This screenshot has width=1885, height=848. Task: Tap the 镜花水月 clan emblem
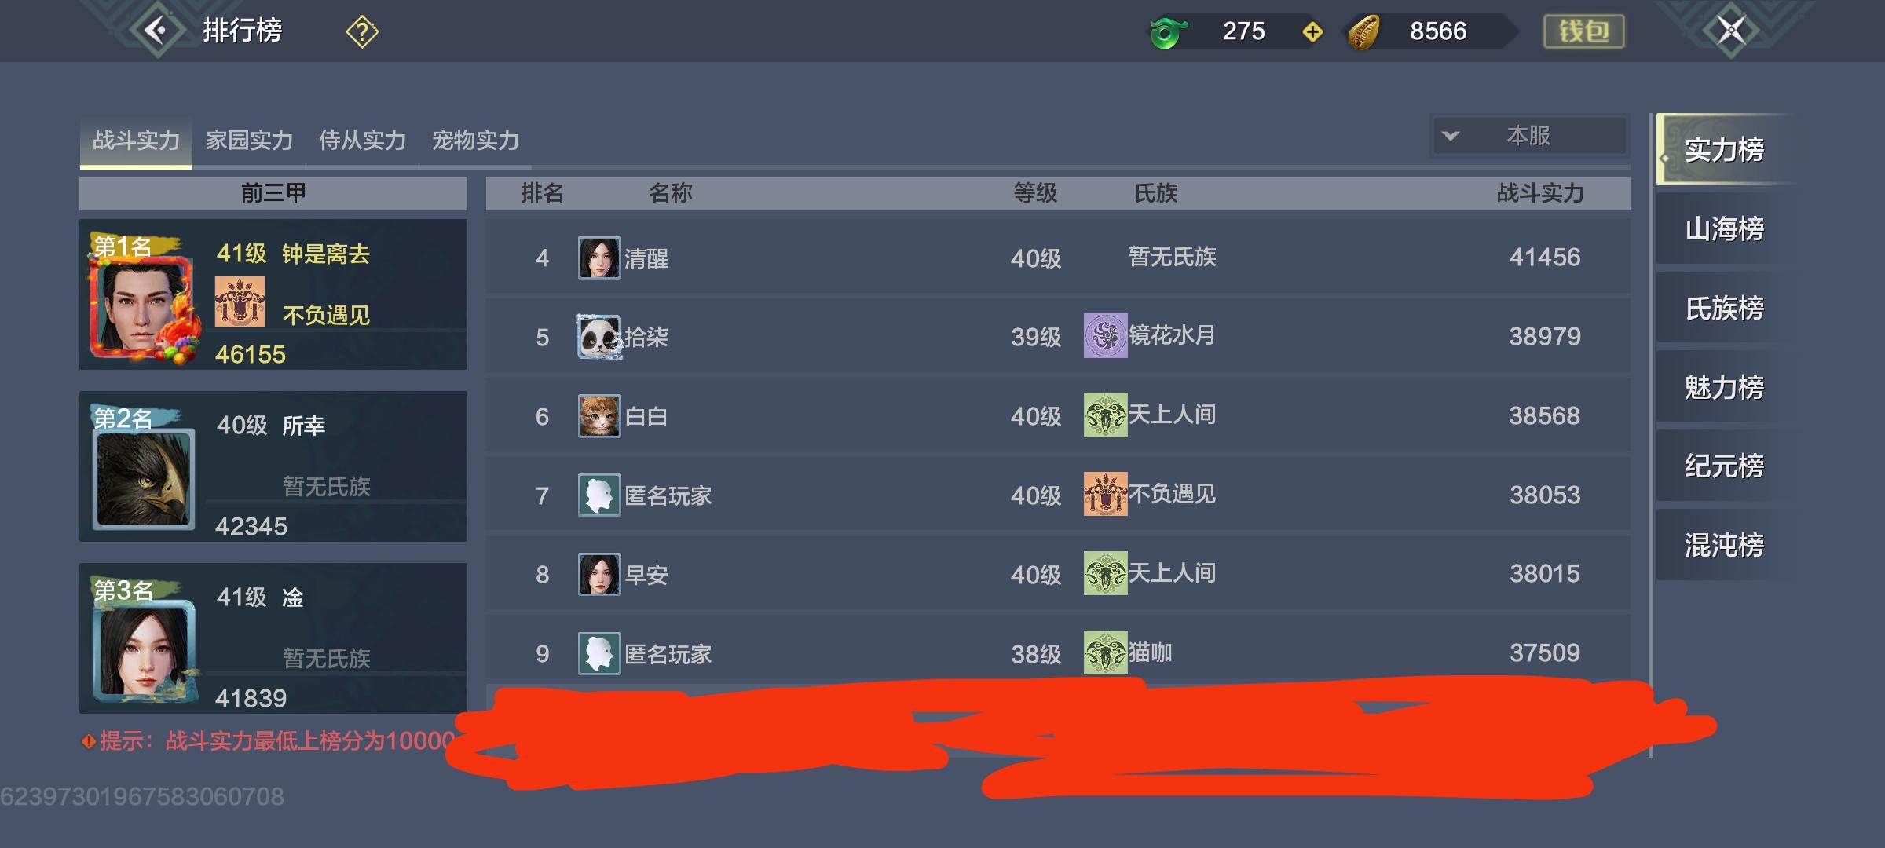[x=1105, y=336]
